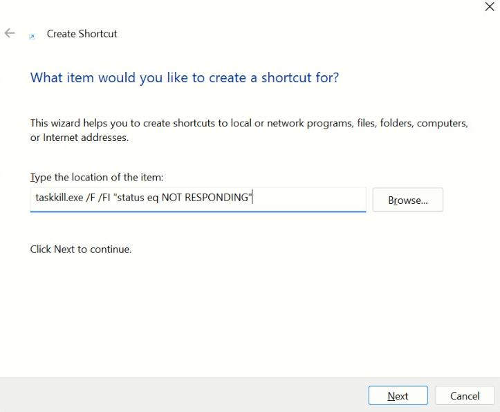Place cursor on 'taskkill.exe' in the location field
Image resolution: width=500 pixels, height=412 pixels.
tap(58, 198)
